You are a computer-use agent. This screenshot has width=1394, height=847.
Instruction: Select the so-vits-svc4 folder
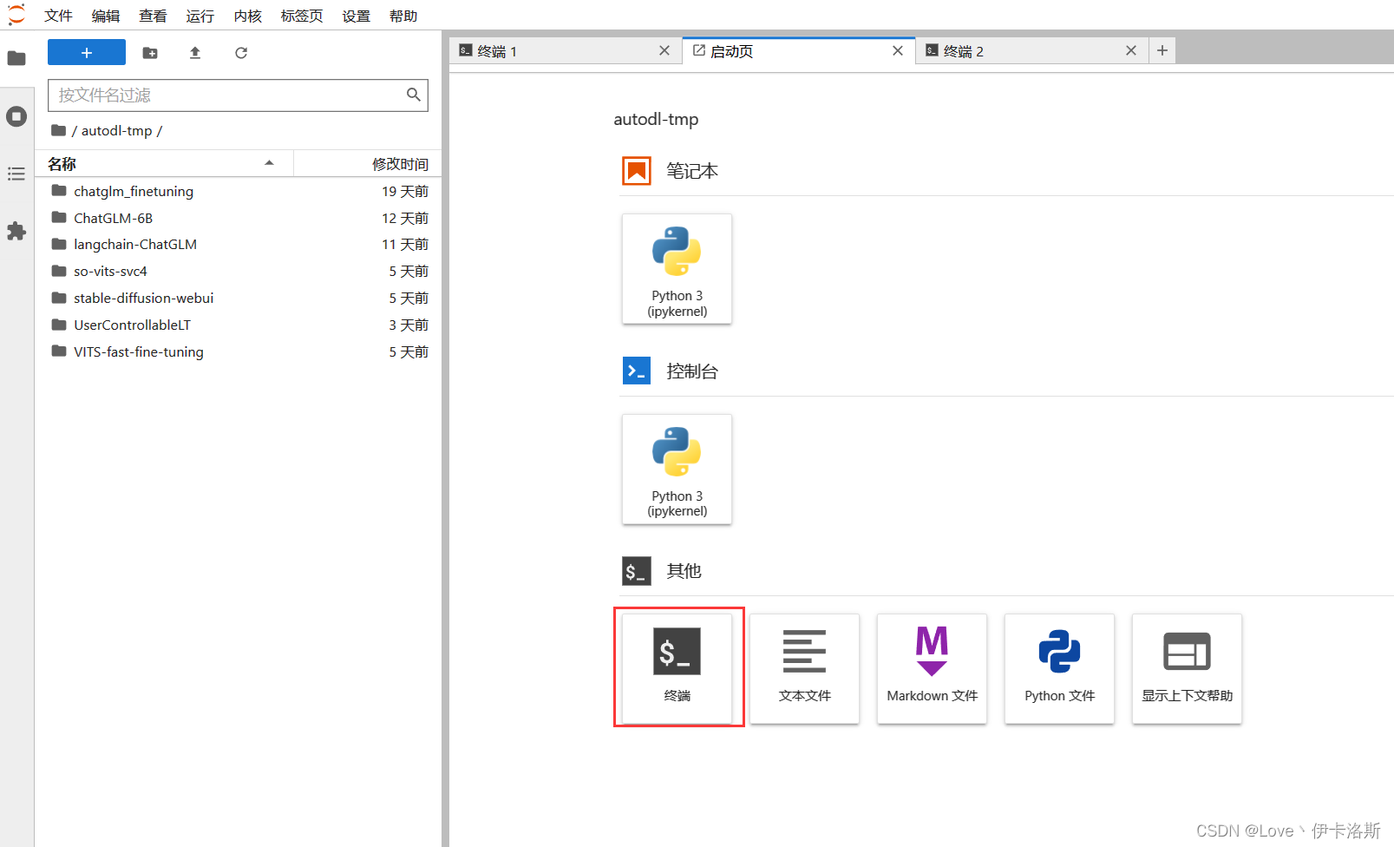[x=239, y=272]
